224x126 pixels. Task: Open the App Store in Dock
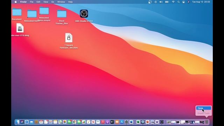point(122,122)
